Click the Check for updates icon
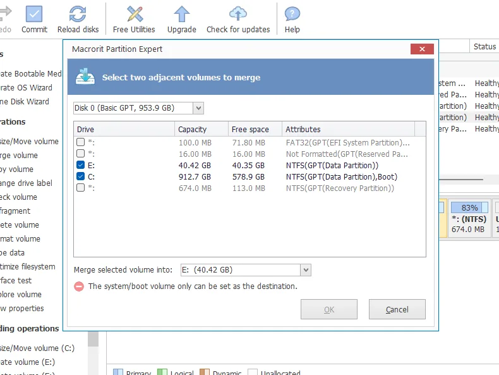This screenshot has height=375, width=499. coord(238,14)
